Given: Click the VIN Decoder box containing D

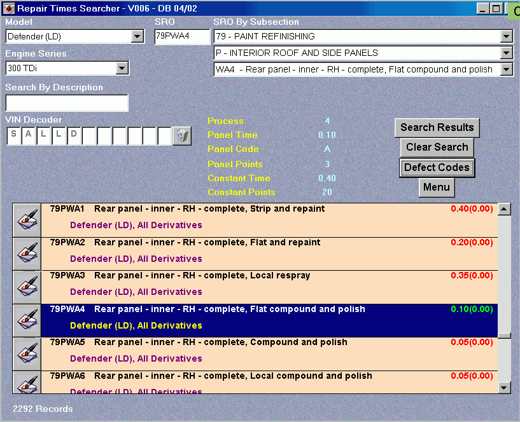Looking at the screenshot, I should tap(74, 136).
